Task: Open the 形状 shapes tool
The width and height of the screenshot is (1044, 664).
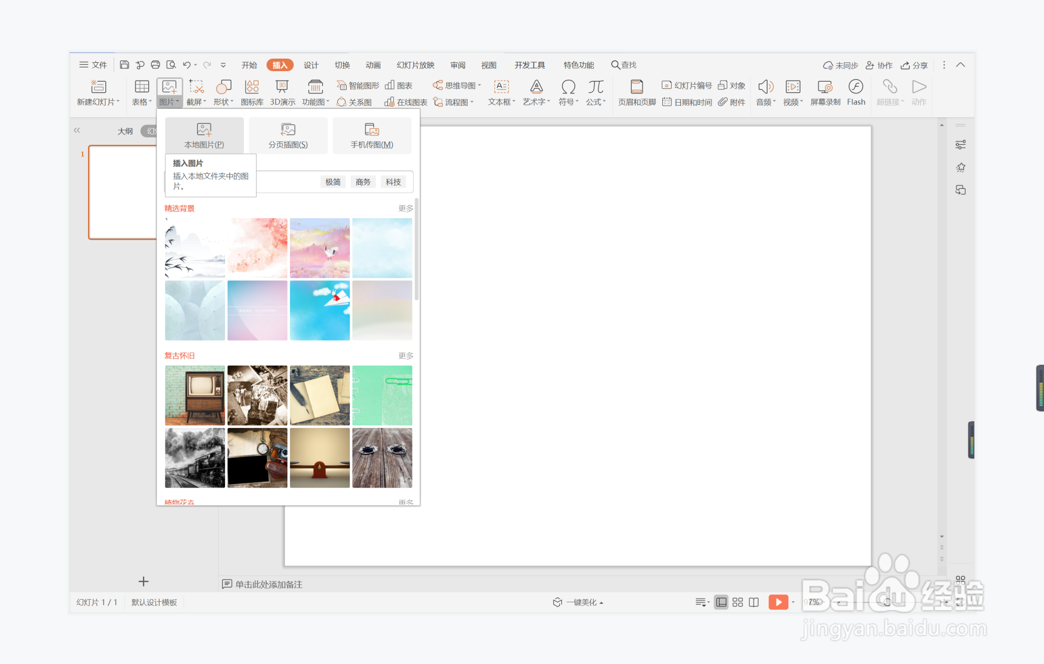Action: [x=224, y=93]
